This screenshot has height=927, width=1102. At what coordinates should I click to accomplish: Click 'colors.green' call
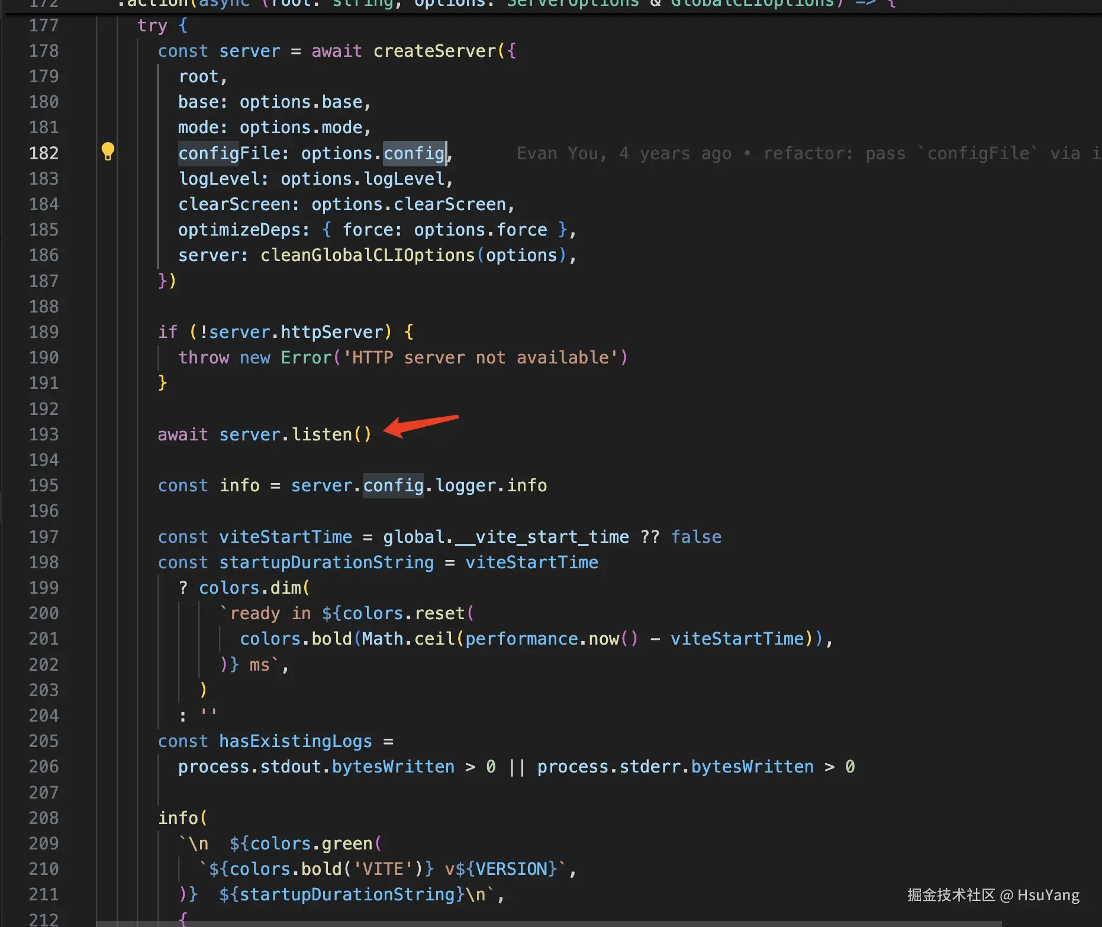311,844
